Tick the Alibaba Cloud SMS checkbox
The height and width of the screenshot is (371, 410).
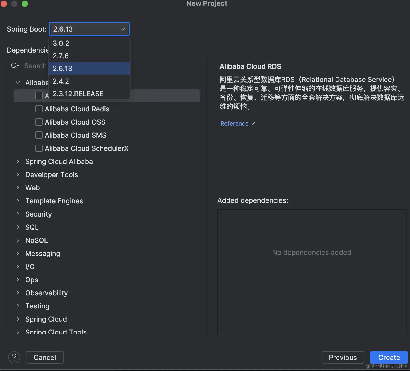(39, 135)
